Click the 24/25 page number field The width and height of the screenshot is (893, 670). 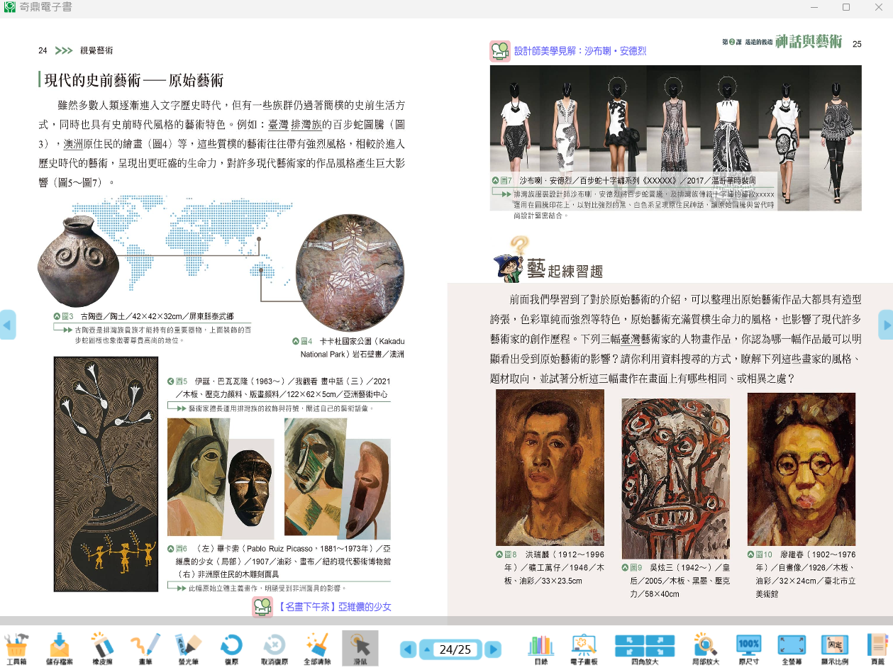click(456, 649)
